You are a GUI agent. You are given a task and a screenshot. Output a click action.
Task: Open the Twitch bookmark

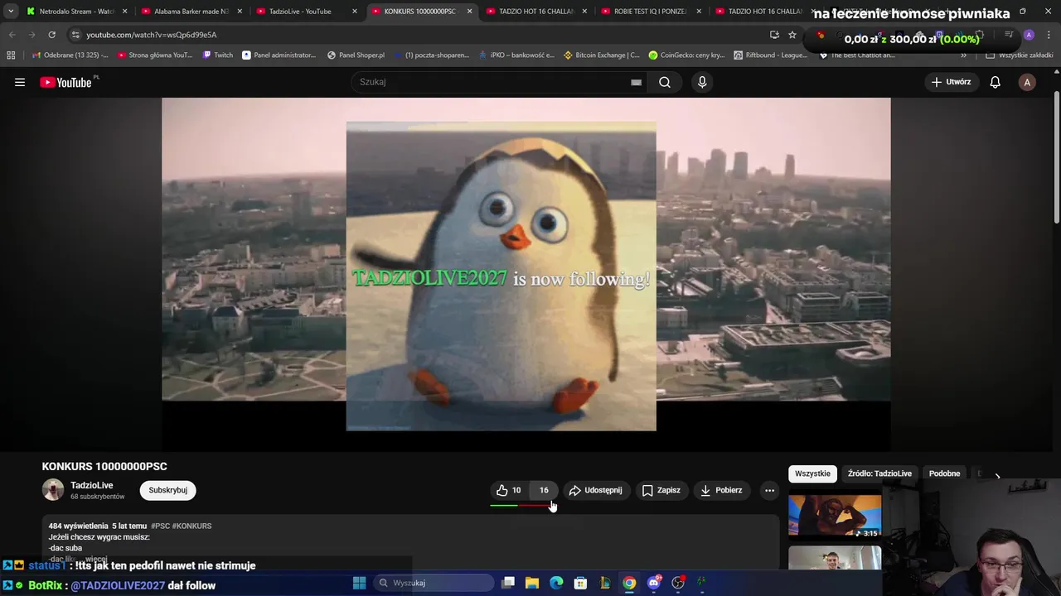pyautogui.click(x=218, y=55)
